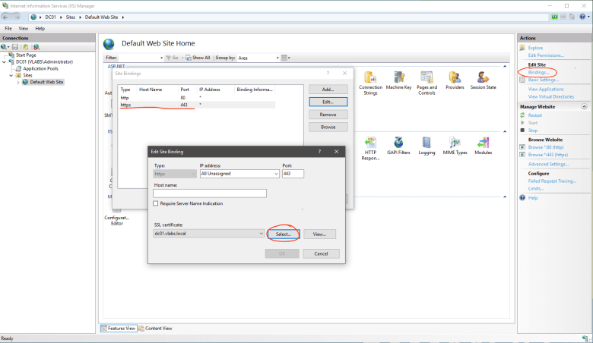Switch to Features View tab

pyautogui.click(x=119, y=329)
